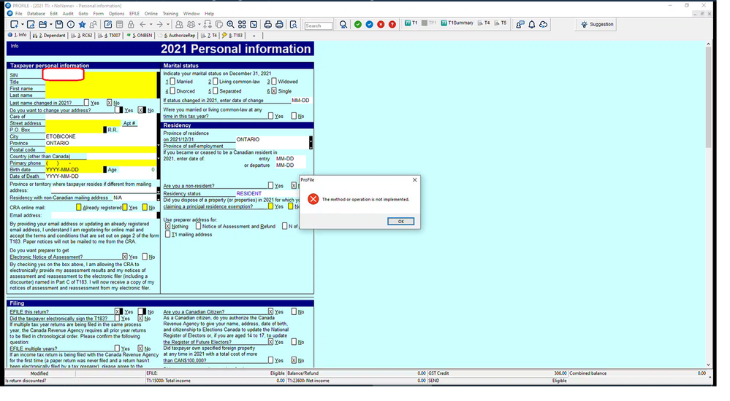The width and height of the screenshot is (730, 401).
Task: Open the T1Summary toolbar button
Action: (457, 23)
